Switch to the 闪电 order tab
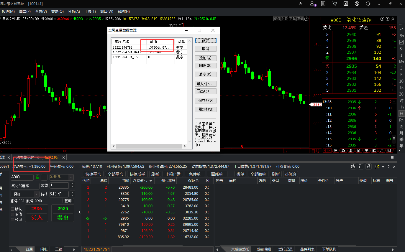Image resolution: width=405 pixels, height=252 pixels. tap(44, 249)
